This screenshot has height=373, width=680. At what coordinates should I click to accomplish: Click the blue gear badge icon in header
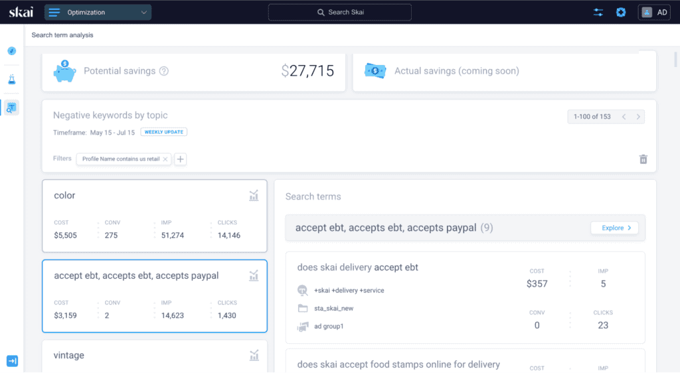[621, 12]
